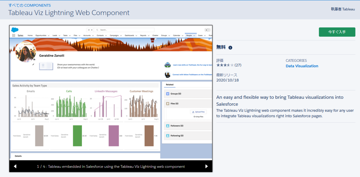This screenshot has width=360, height=177.
Task: Select the Files tab in screenshot nav
Action: click(x=75, y=35)
